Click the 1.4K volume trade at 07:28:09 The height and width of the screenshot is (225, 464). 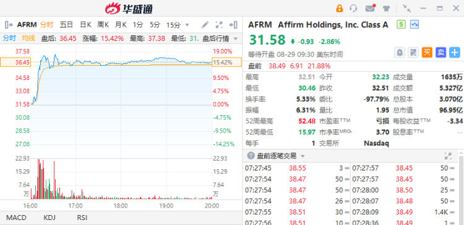pos(442,212)
